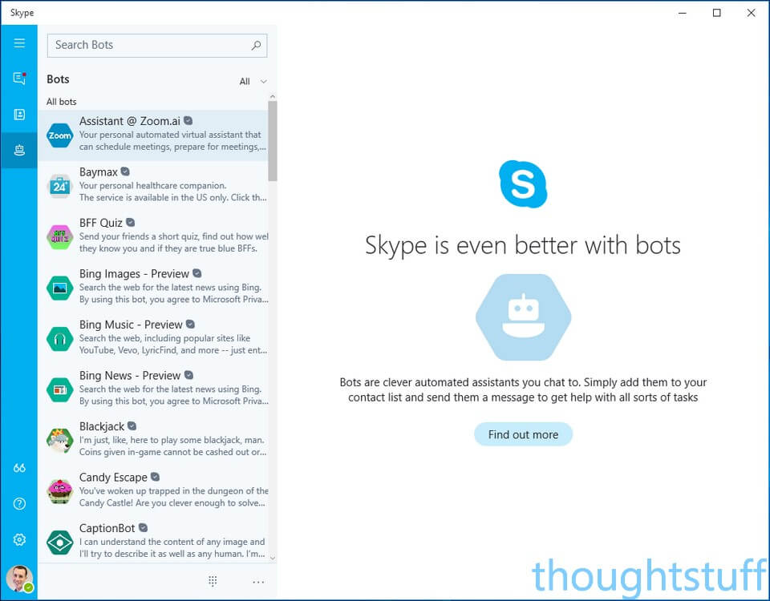The image size is (770, 601).
Task: Click the Zoom.ai bot avatar
Action: point(60,135)
